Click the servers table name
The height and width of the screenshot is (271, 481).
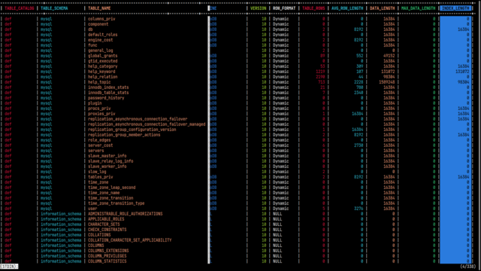(96, 151)
